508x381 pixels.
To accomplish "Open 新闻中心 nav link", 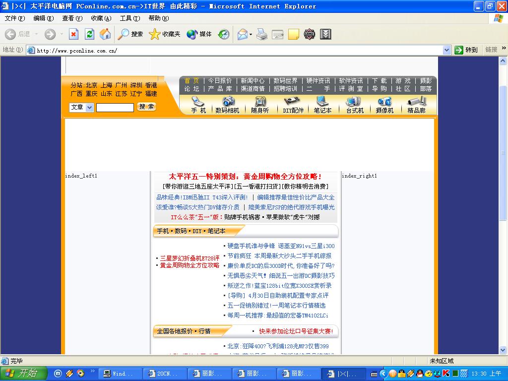I will click(x=253, y=81).
